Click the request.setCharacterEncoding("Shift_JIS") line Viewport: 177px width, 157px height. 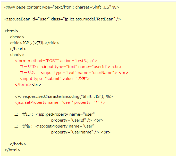coord(64,96)
